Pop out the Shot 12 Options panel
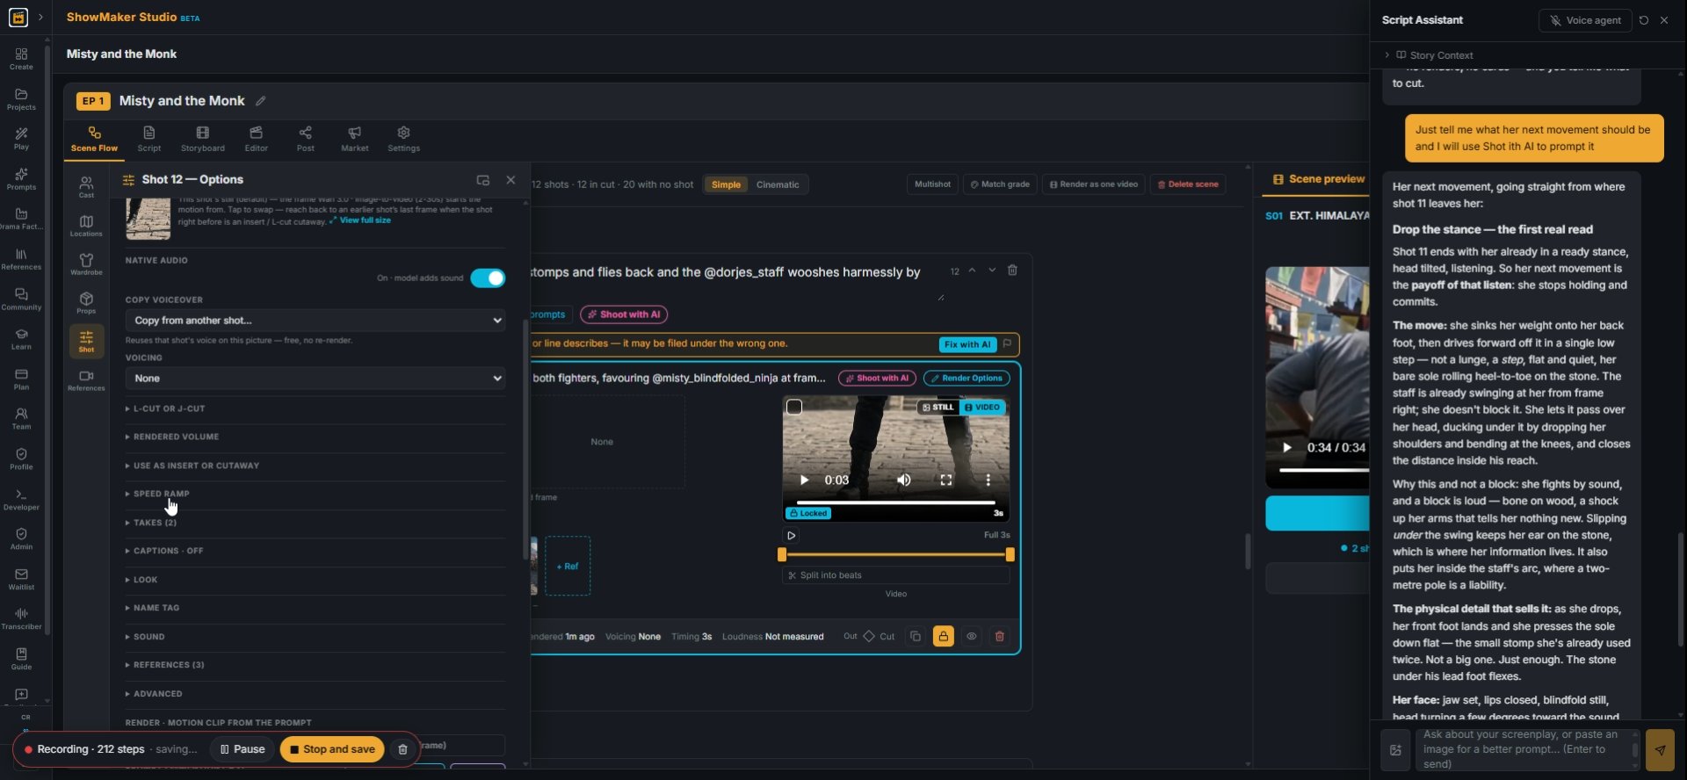The width and height of the screenshot is (1687, 780). pyautogui.click(x=482, y=180)
